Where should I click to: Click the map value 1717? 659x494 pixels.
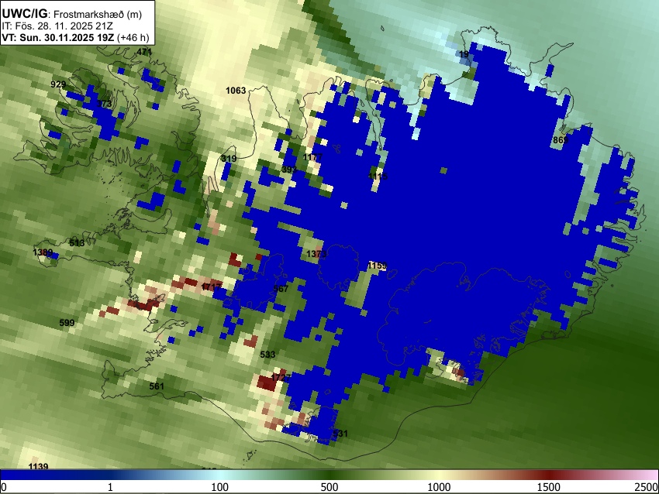click(x=212, y=287)
